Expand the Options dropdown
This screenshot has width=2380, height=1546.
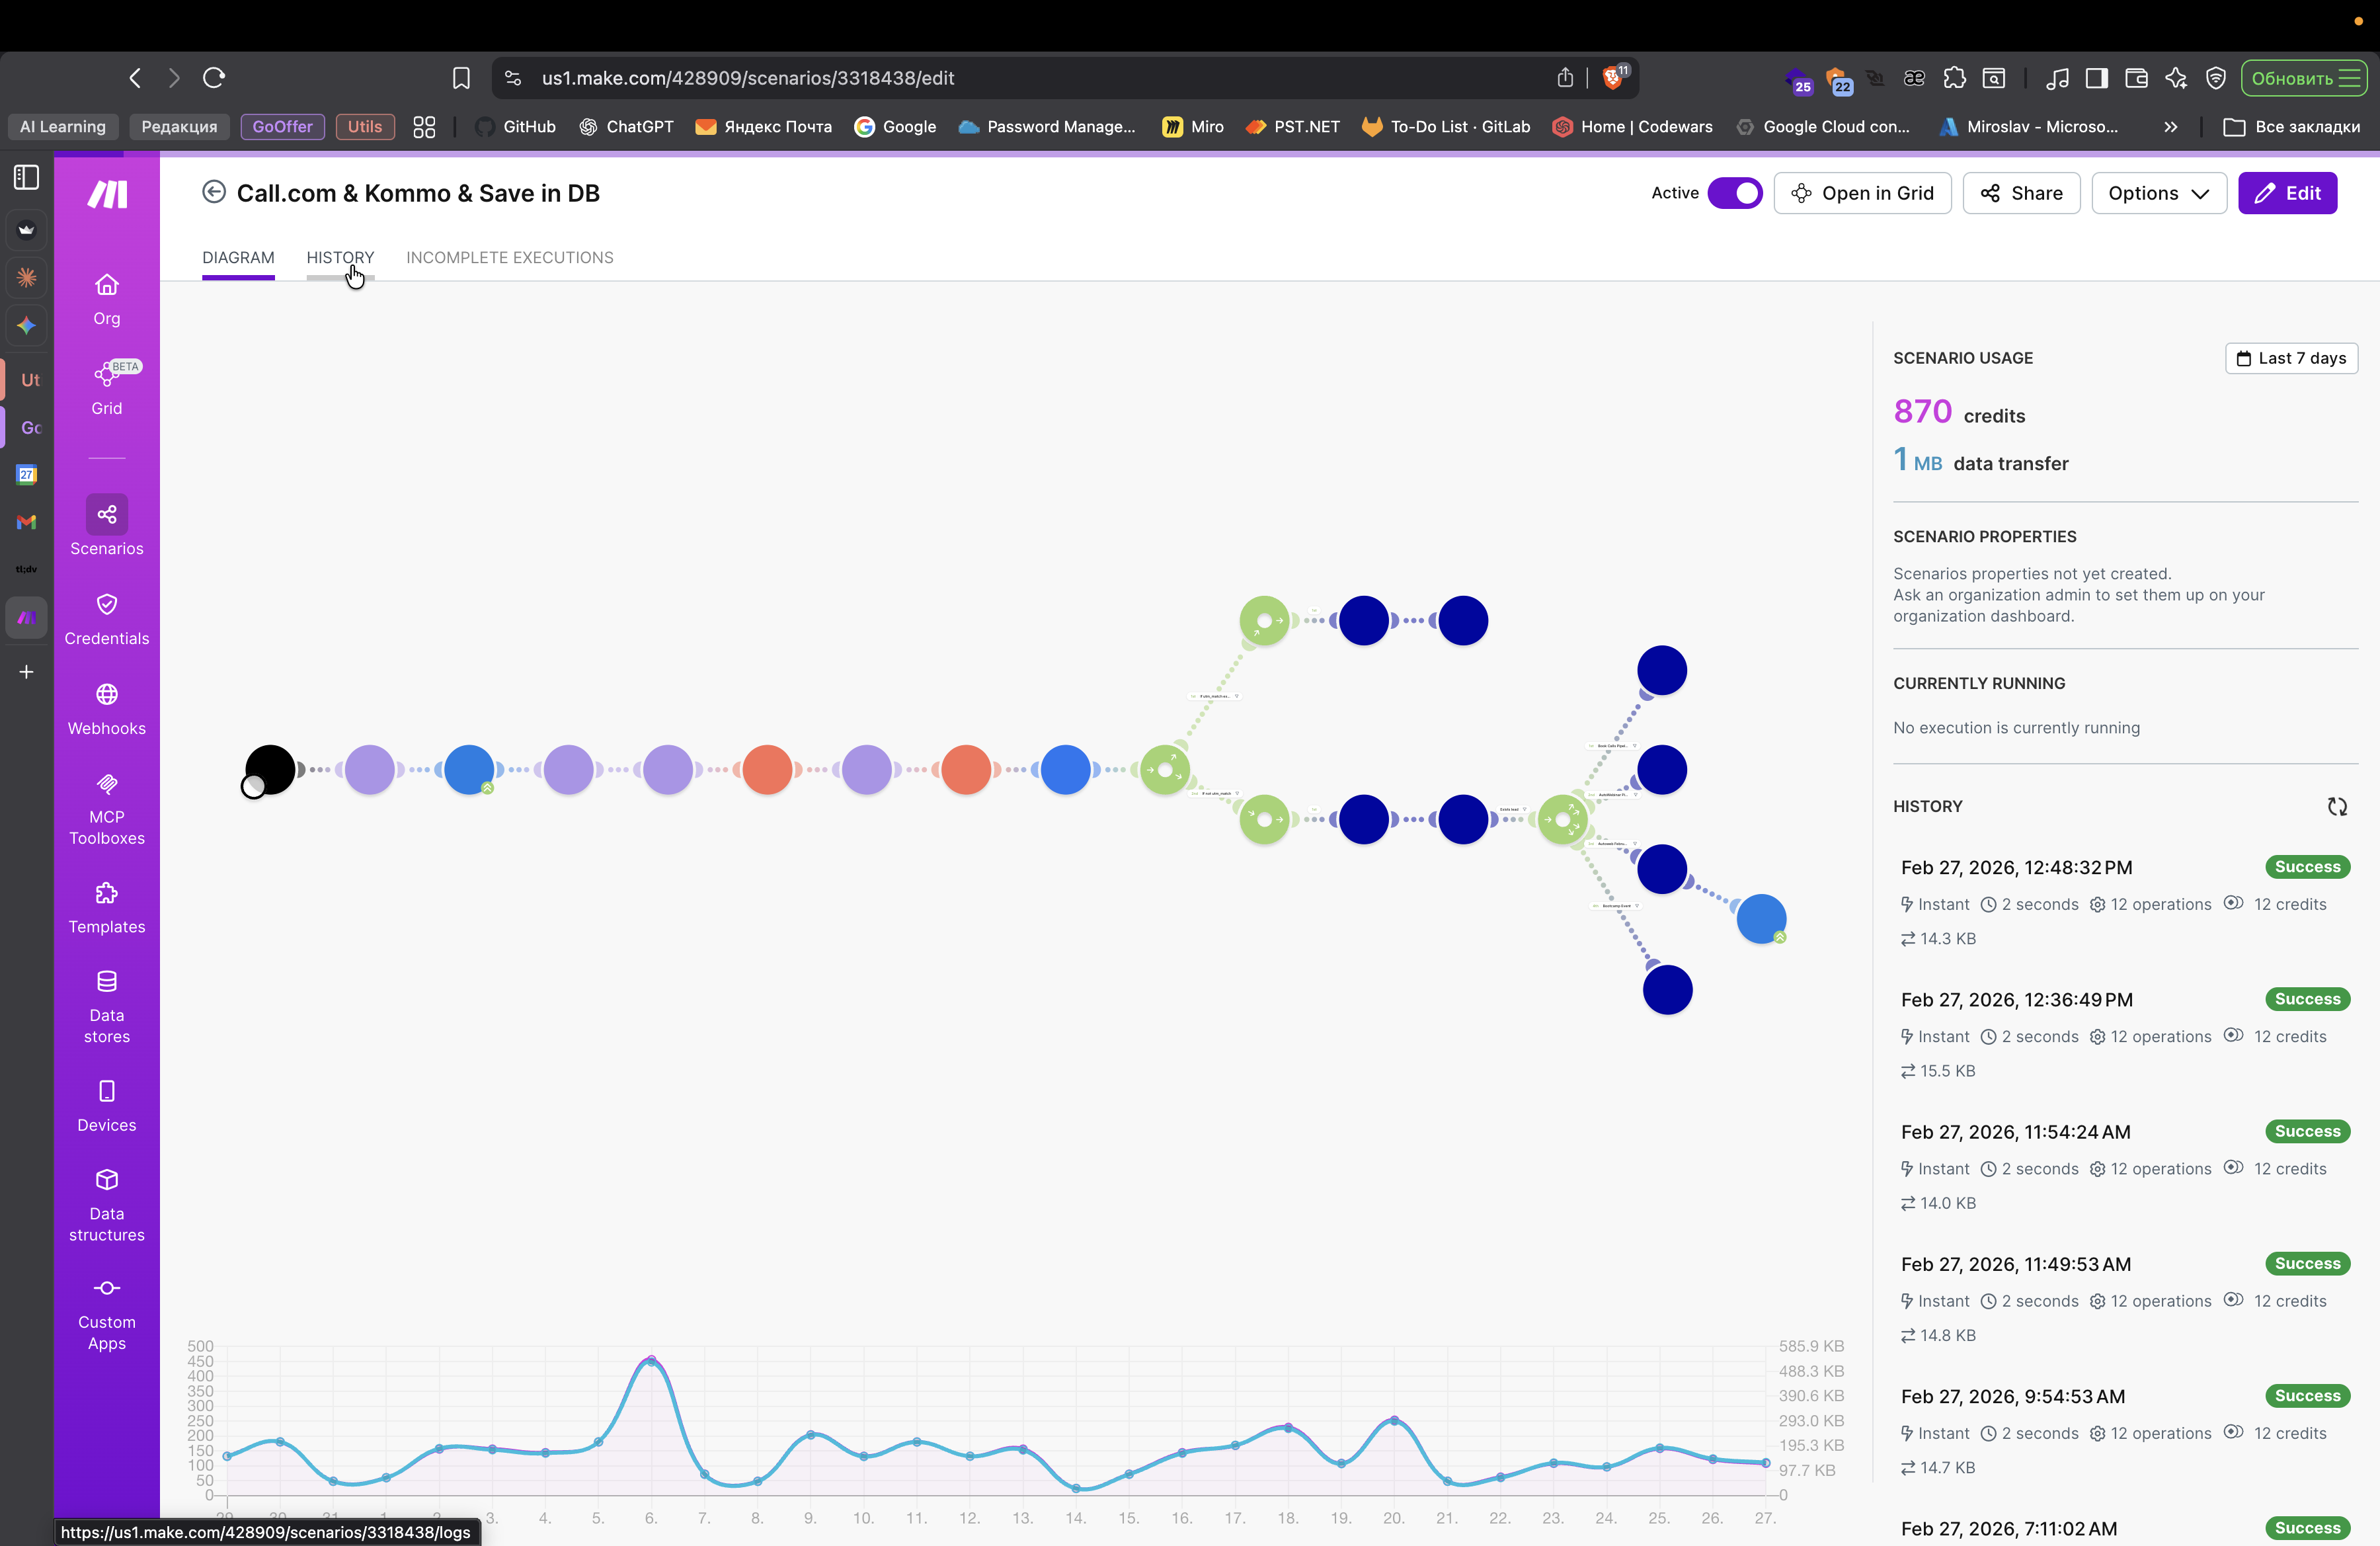2158,193
